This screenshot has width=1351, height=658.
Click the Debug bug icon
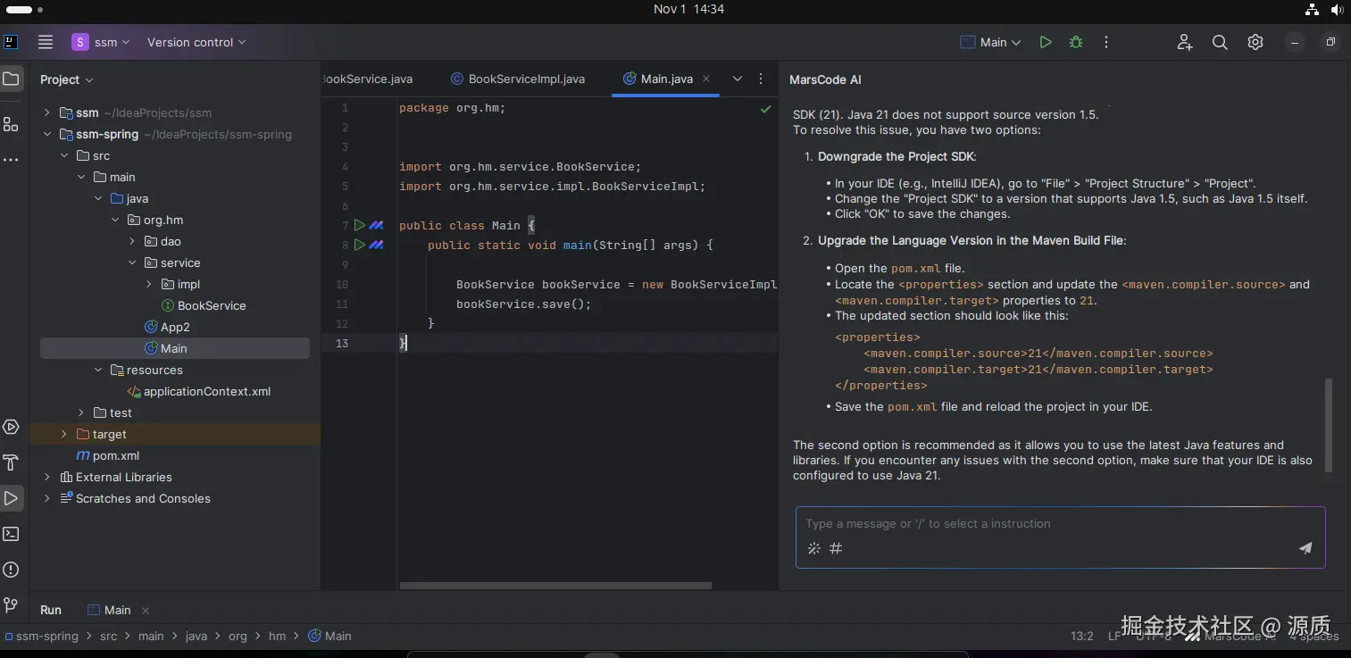tap(1076, 42)
